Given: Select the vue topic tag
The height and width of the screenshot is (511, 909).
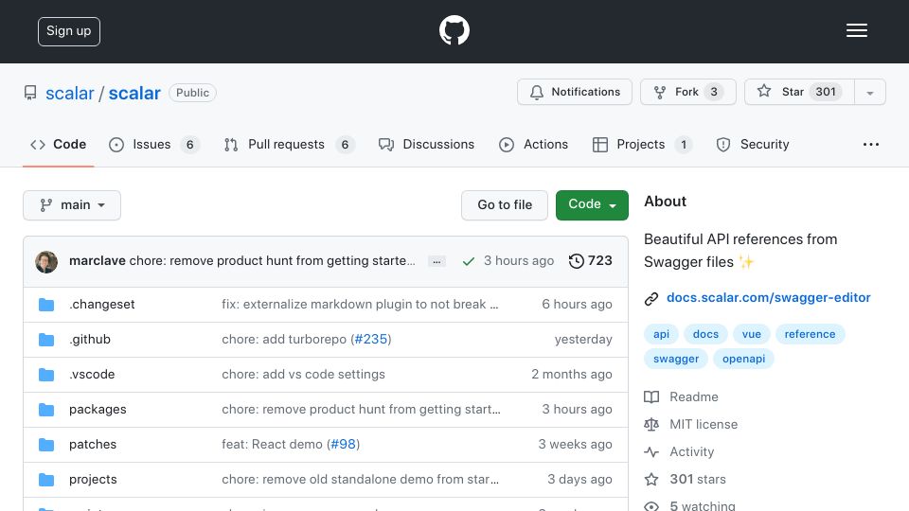Looking at the screenshot, I should (751, 334).
